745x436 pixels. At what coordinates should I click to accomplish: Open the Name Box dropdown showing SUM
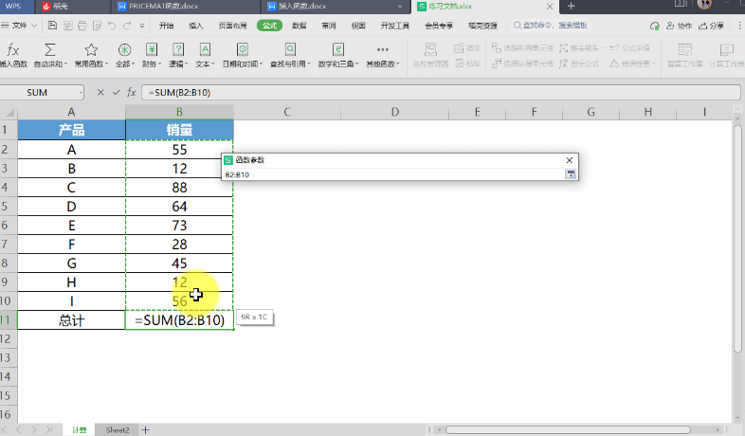click(81, 92)
